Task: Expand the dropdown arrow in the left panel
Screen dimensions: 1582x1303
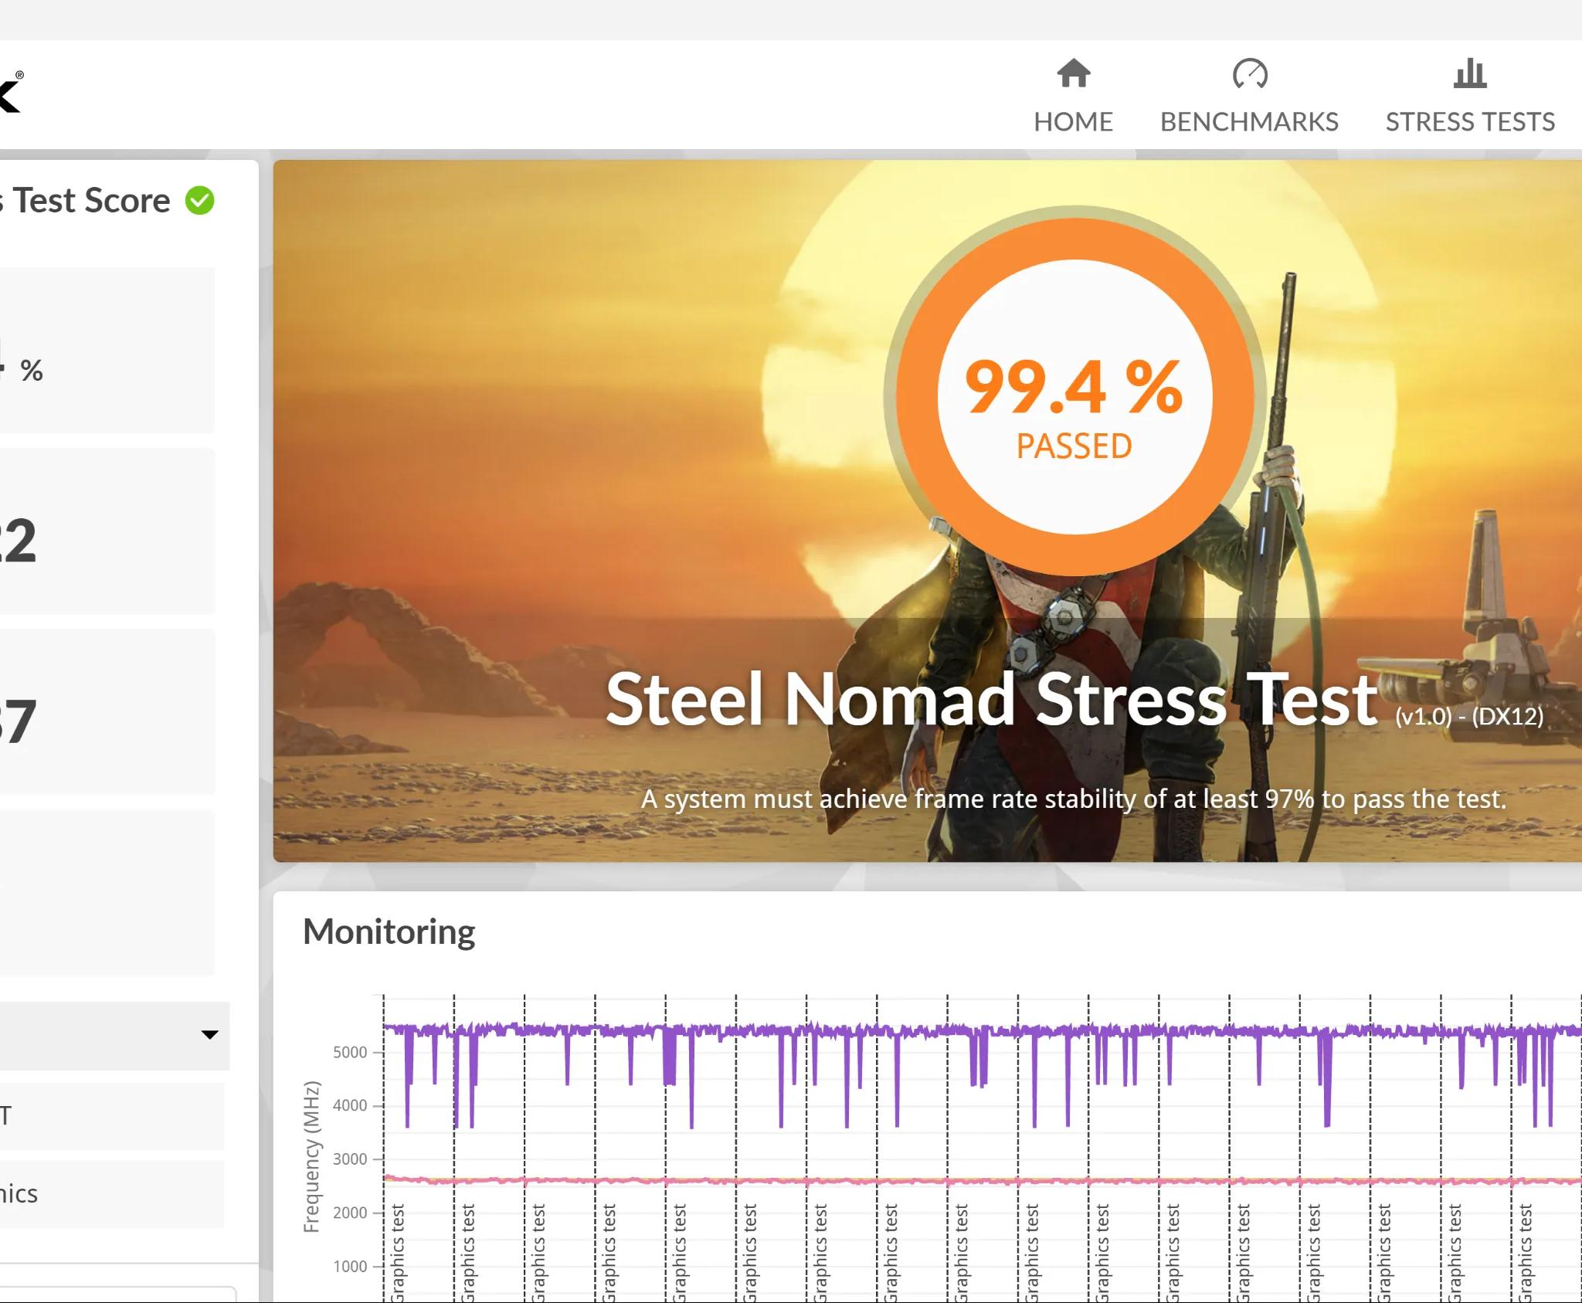Action: [209, 1035]
